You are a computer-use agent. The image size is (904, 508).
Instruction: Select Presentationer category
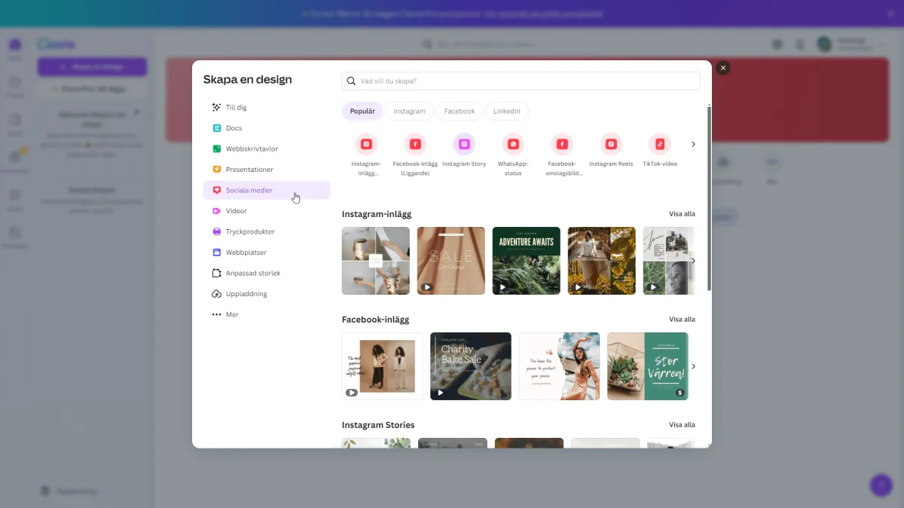click(267, 170)
